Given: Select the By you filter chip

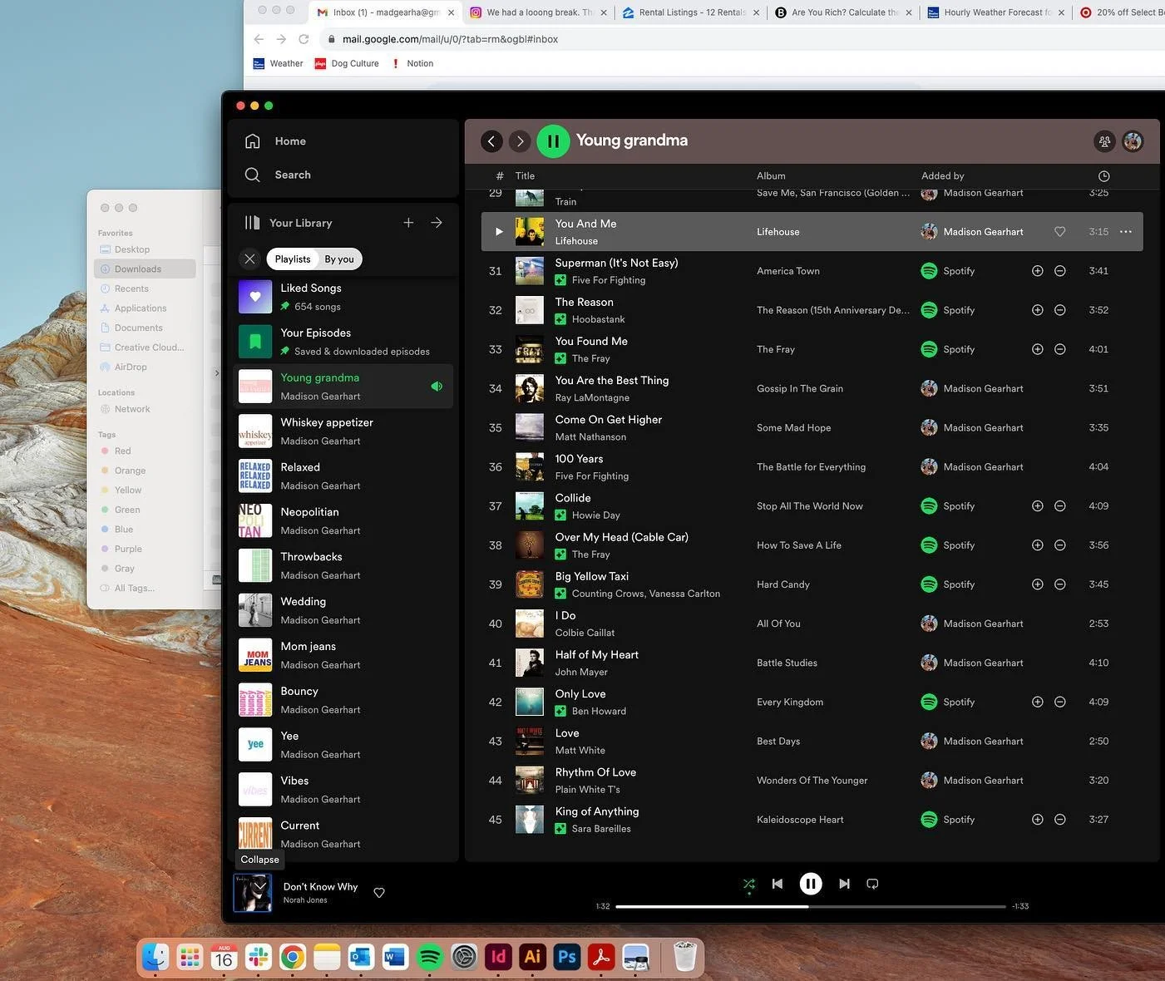Looking at the screenshot, I should click(339, 259).
